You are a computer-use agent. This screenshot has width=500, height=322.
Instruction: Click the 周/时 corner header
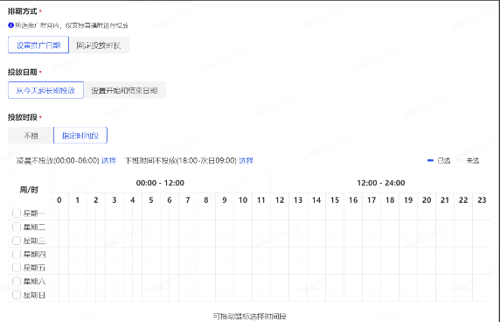[29, 190]
